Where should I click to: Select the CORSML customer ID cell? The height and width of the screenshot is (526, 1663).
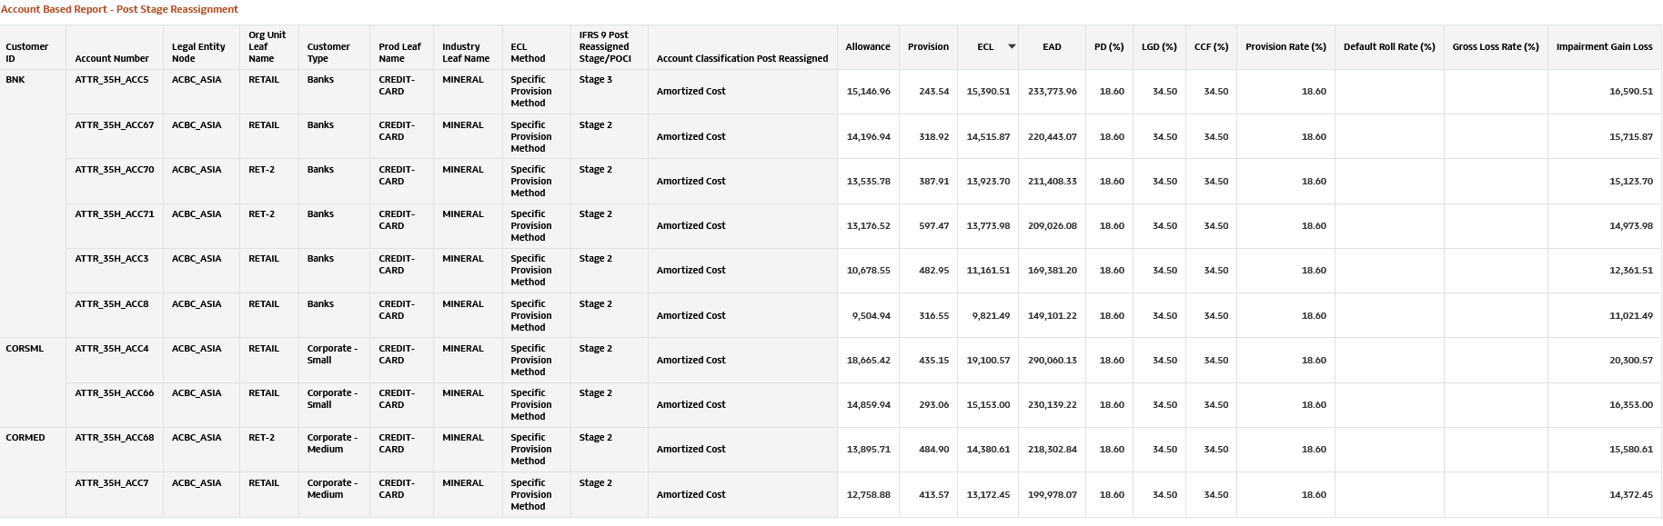pyautogui.click(x=25, y=349)
